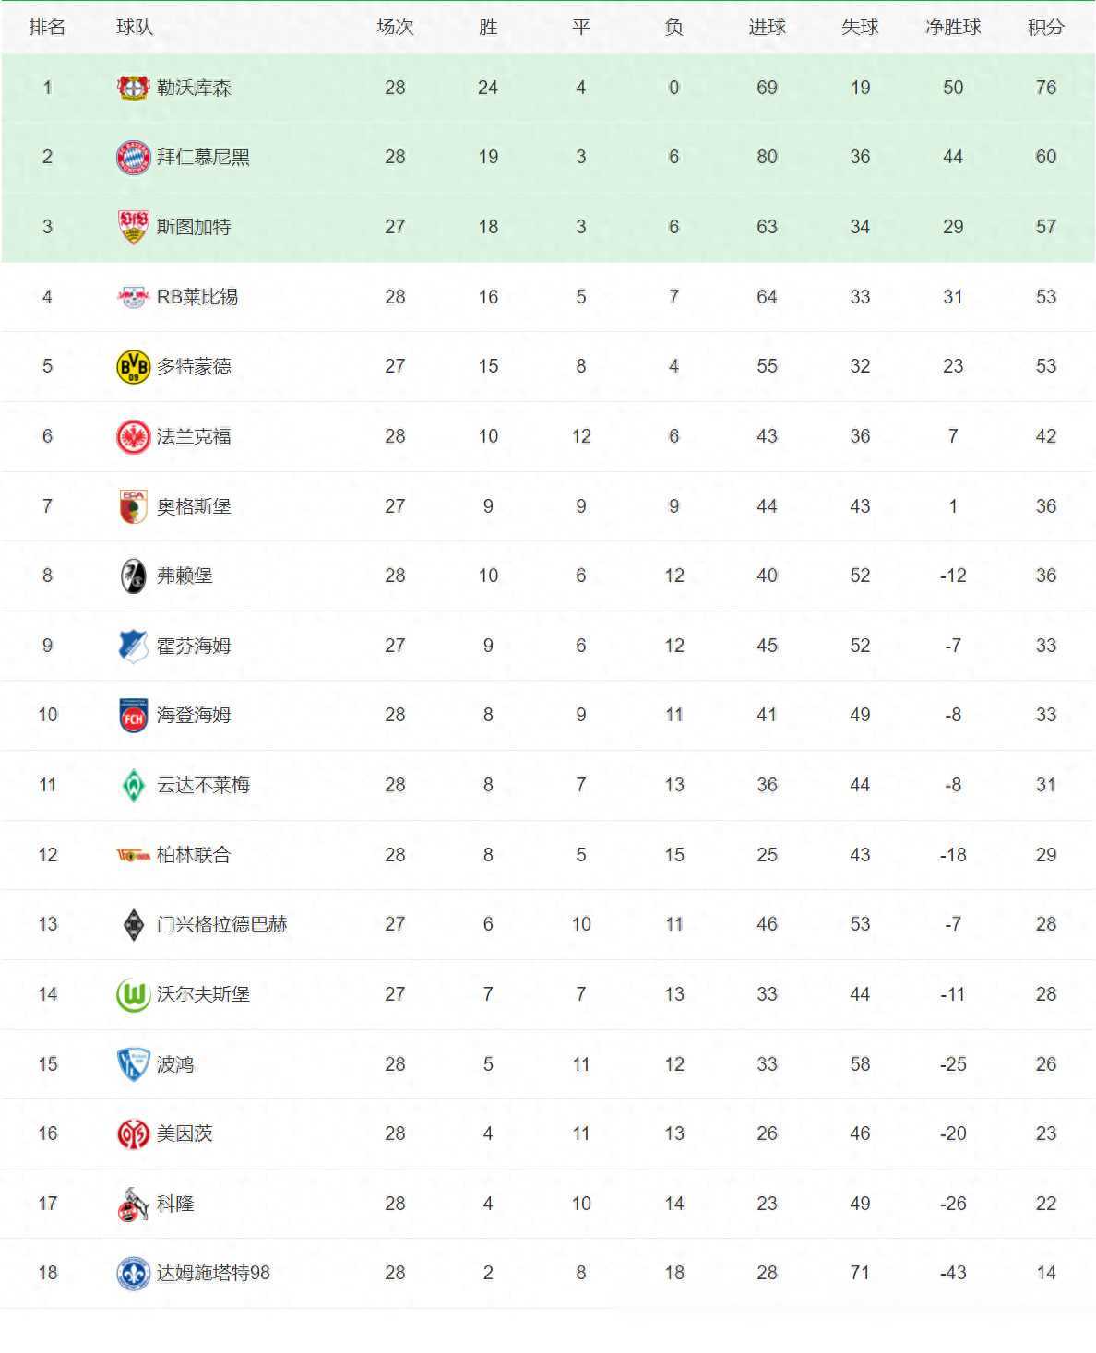
Task: Click the Bayern Munich club logo
Action: tap(133, 158)
